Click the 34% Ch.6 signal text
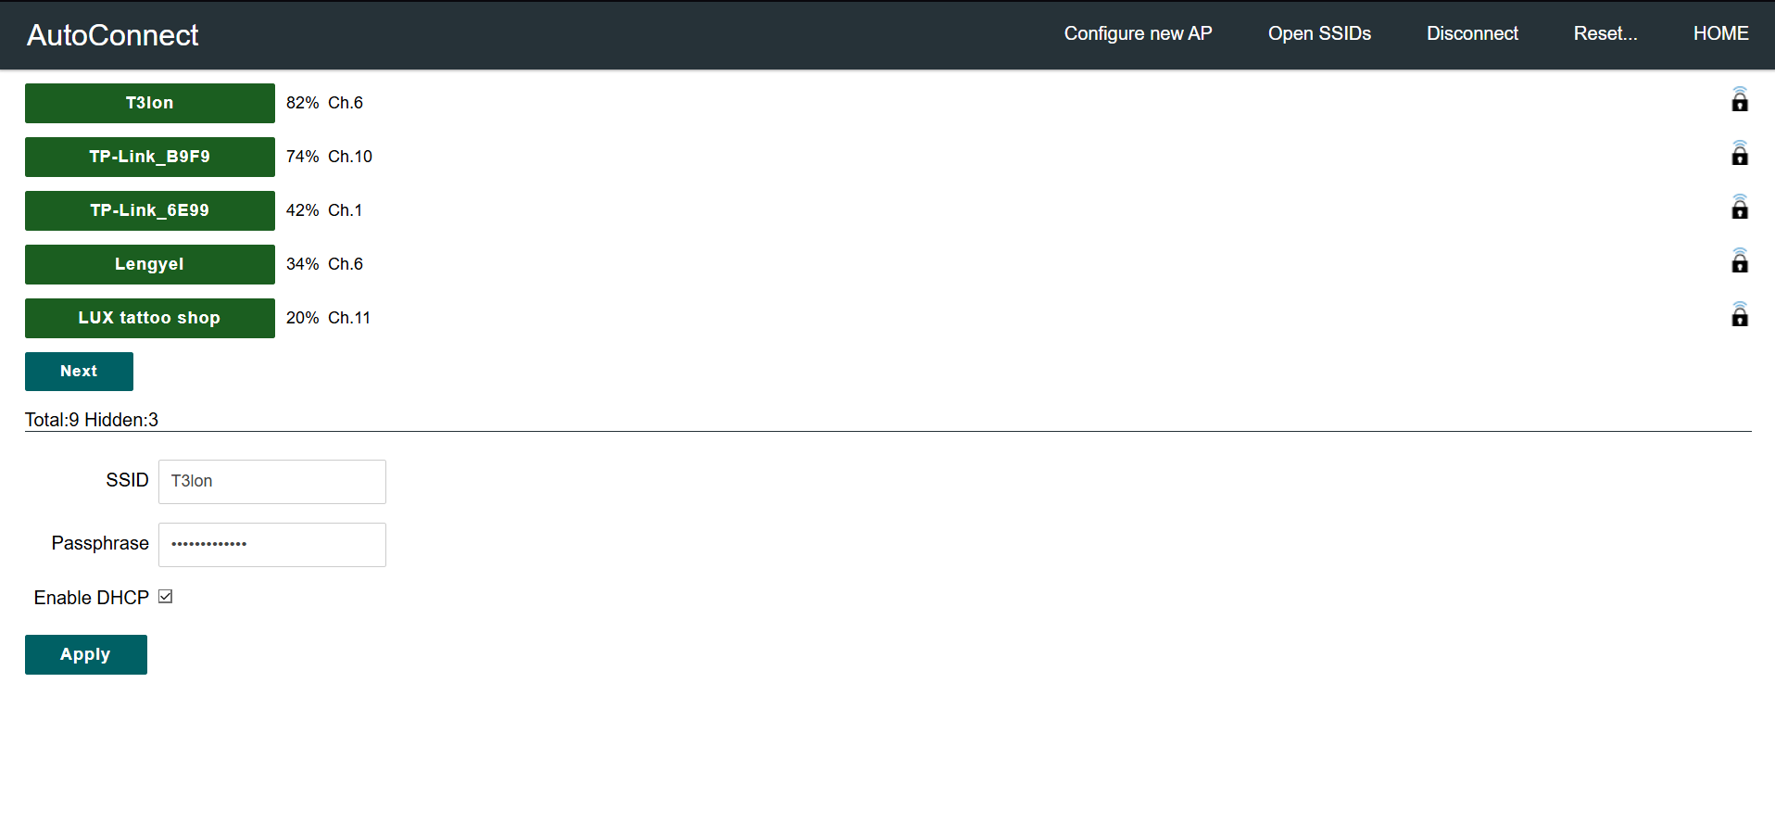The height and width of the screenshot is (822, 1775). (324, 264)
